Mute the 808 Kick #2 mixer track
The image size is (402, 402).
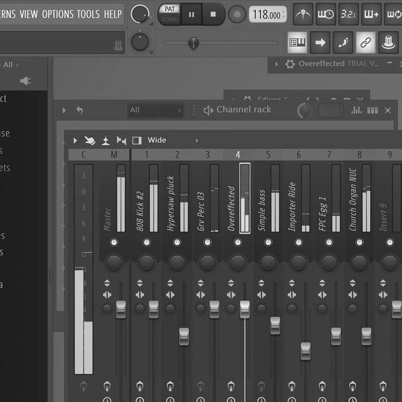coord(146,242)
